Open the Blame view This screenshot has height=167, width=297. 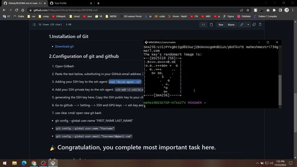(231, 25)
